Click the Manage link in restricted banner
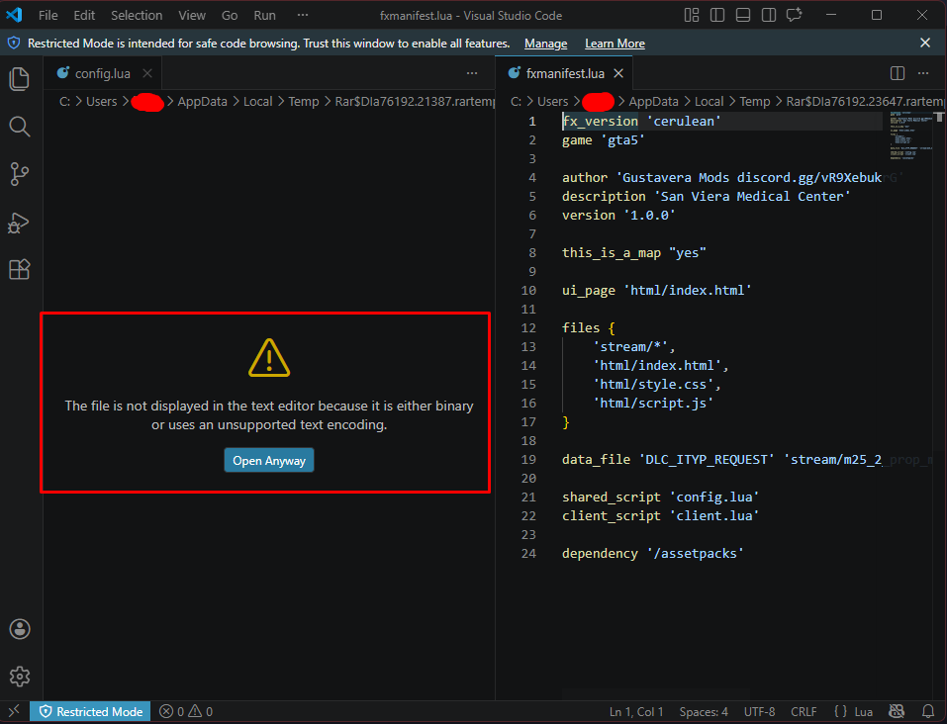Viewport: 947px width, 724px height. pos(545,44)
